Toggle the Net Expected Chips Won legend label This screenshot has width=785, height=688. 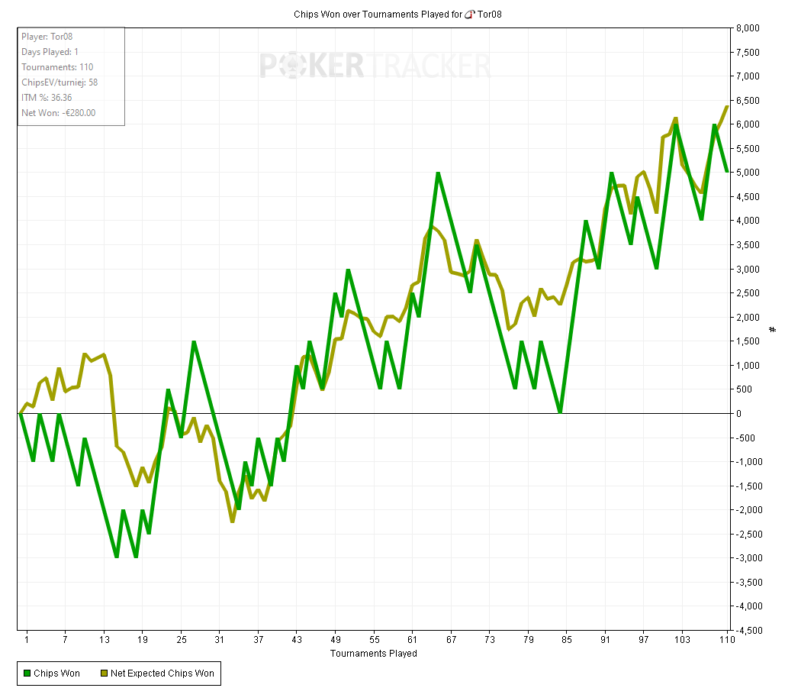tap(162, 673)
